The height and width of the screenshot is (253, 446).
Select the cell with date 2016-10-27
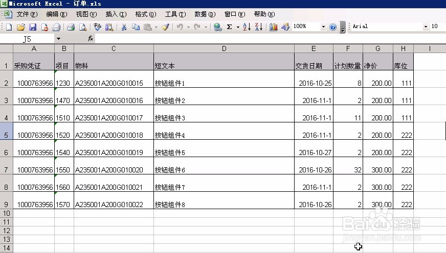pyautogui.click(x=314, y=148)
